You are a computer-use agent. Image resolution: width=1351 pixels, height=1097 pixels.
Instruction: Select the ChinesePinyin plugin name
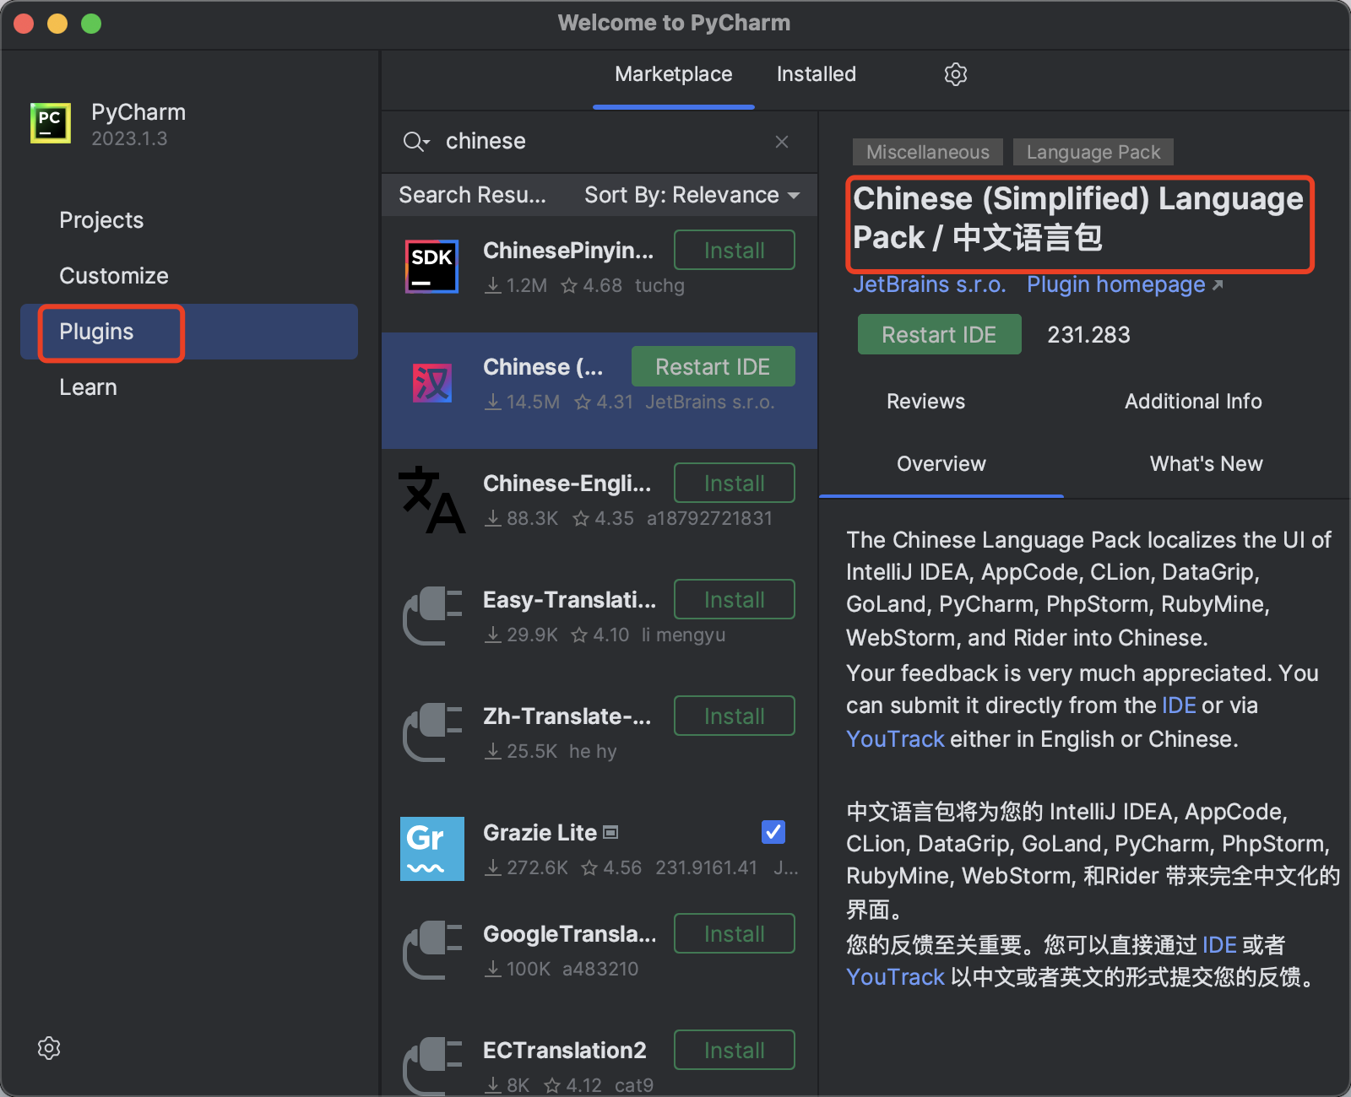point(568,251)
